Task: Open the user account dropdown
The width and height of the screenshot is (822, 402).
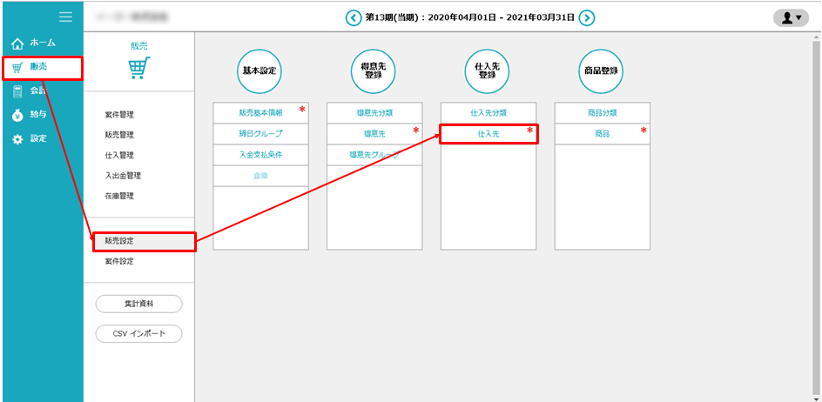Action: click(791, 17)
